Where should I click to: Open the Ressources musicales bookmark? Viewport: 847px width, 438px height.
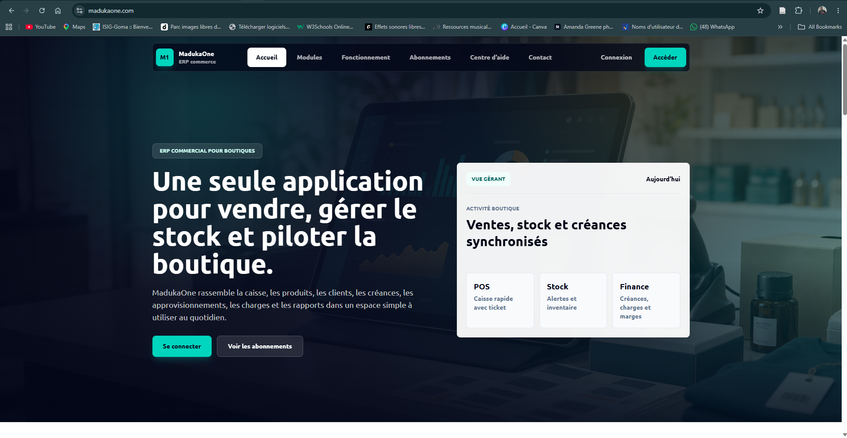pos(462,27)
